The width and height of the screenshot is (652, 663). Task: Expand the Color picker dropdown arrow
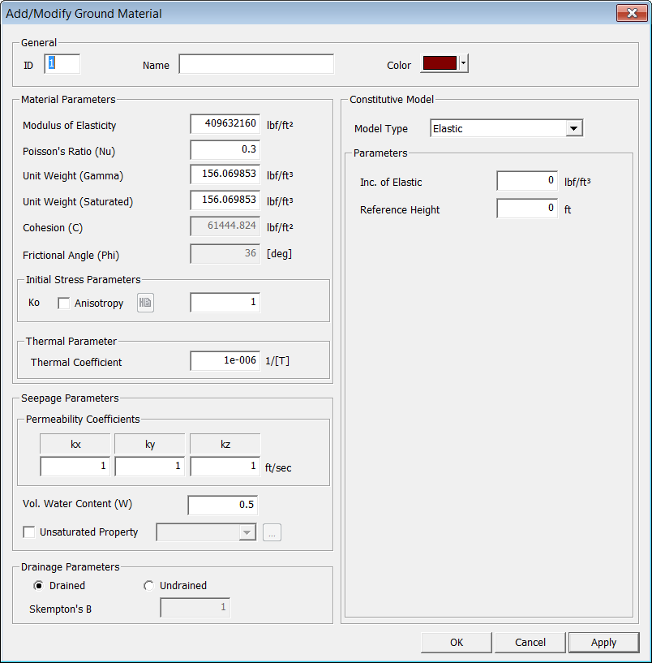pyautogui.click(x=463, y=64)
